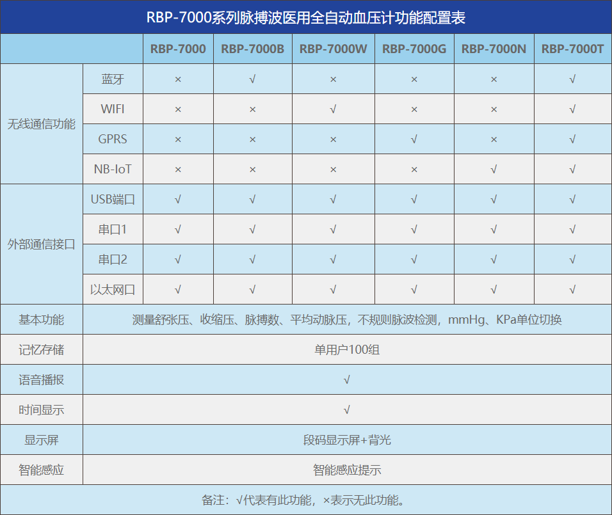Image resolution: width=612 pixels, height=515 pixels.
Task: Select the 串口2 row label
Action: [x=113, y=260]
